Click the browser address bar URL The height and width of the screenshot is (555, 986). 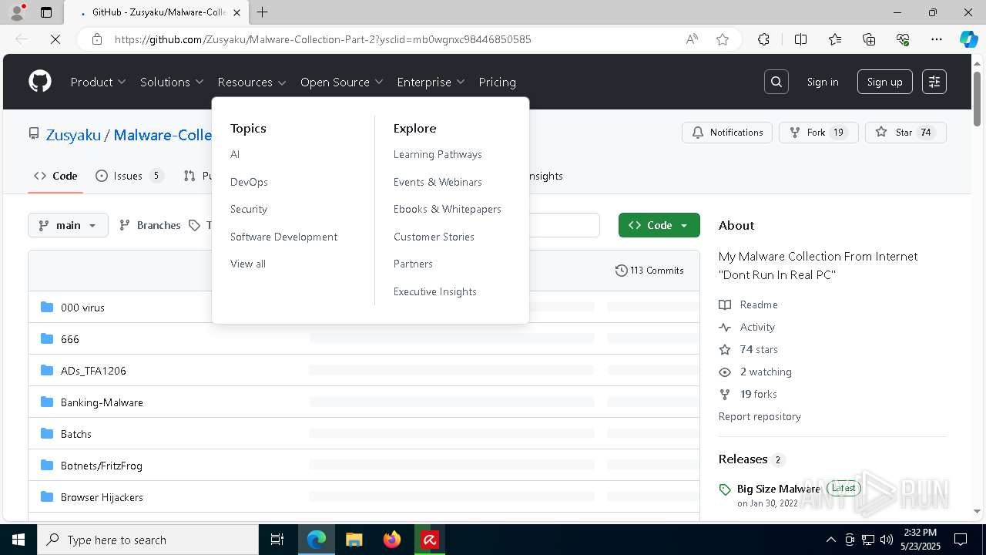pos(323,39)
